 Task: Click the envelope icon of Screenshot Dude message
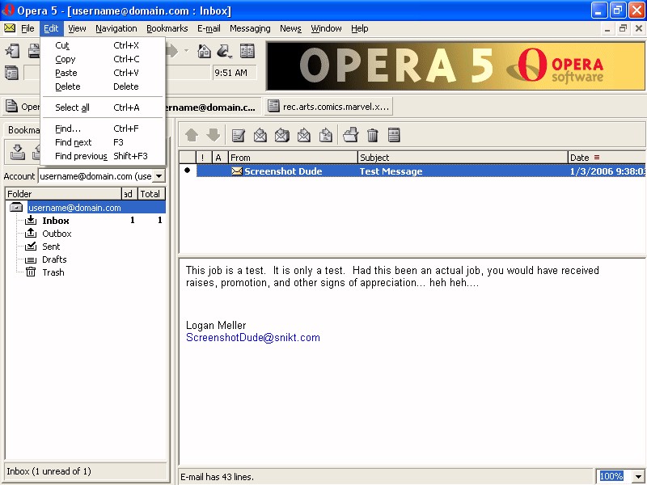click(237, 171)
